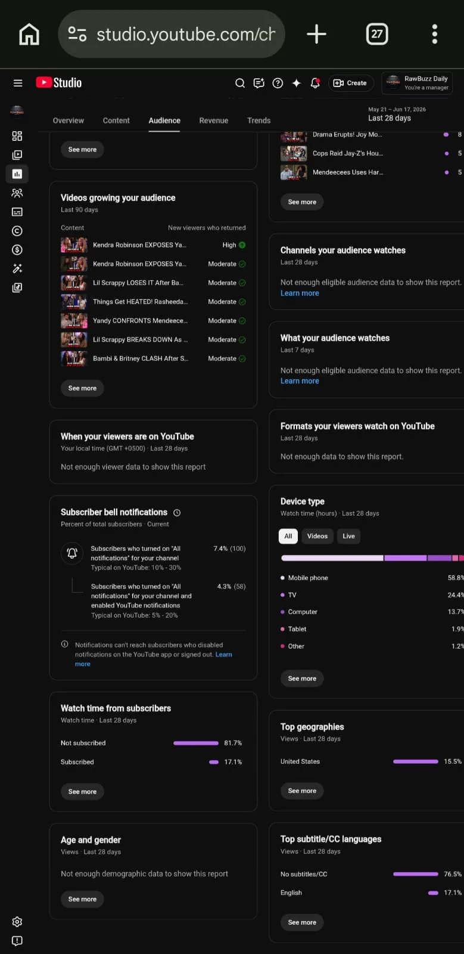Screen dimensions: 464x954
Task: Click Learn more link in notifications disclaimer
Action: click(224, 655)
